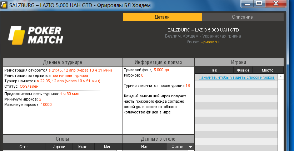The width and height of the screenshot is (294, 151).
Task: Sort players by the Ник column in Игроки
Action: pos(214,70)
